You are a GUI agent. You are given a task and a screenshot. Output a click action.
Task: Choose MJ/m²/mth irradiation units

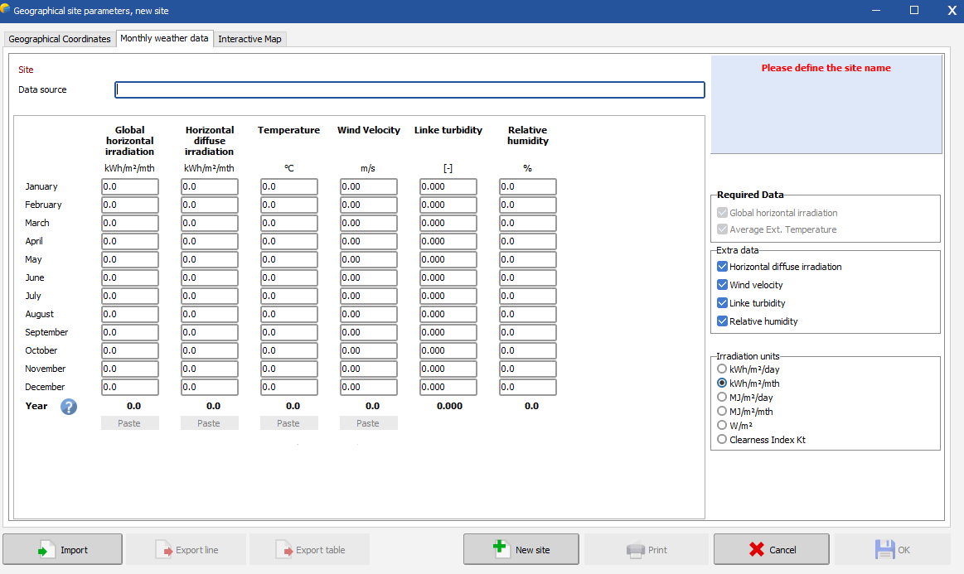[723, 412]
